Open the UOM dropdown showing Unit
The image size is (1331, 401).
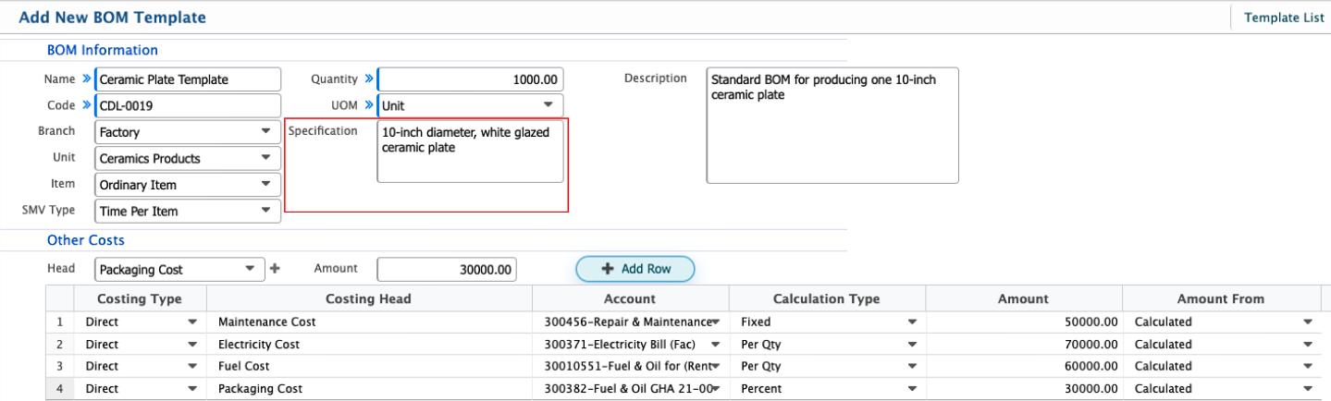point(470,105)
